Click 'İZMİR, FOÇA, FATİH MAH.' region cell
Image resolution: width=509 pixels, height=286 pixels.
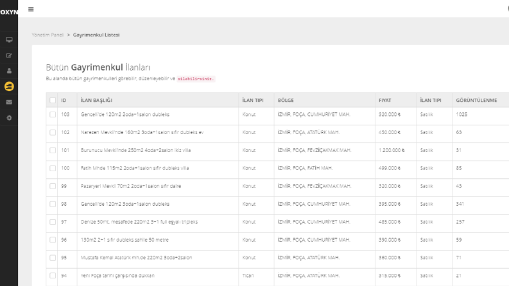(x=305, y=168)
